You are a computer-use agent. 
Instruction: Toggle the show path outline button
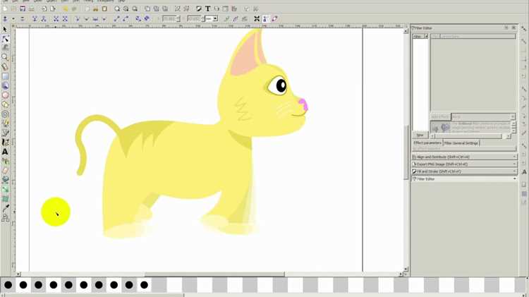pyautogui.click(x=274, y=19)
